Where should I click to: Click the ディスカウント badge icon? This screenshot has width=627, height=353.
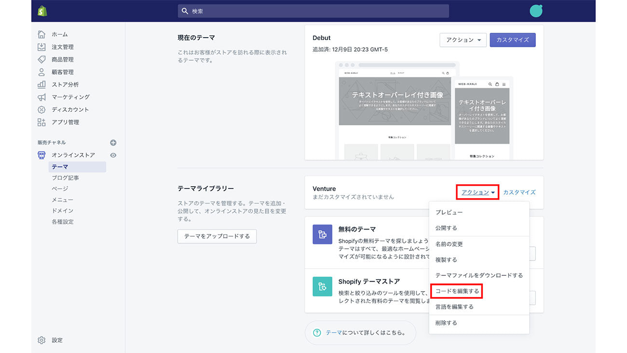41,109
